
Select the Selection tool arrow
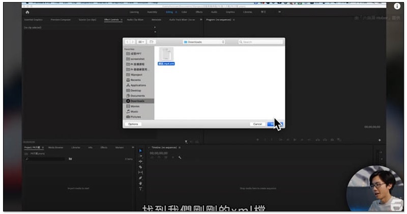pos(140,150)
